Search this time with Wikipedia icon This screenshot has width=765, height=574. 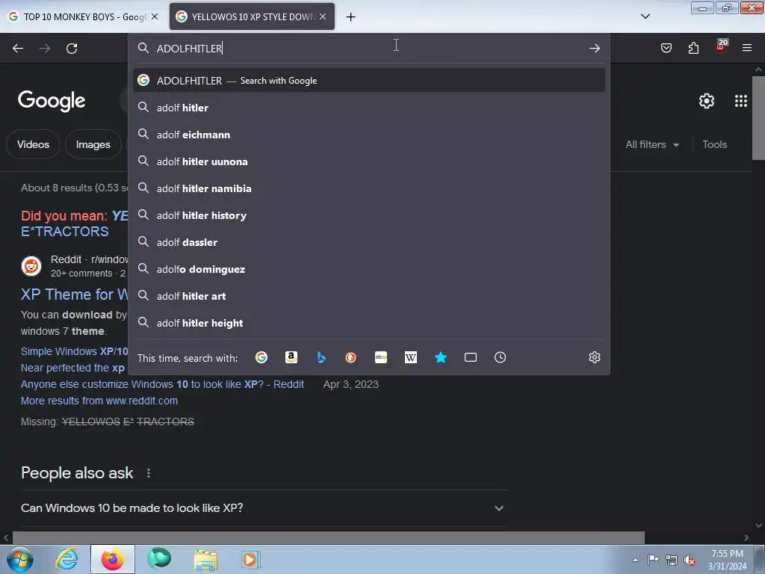[411, 357]
